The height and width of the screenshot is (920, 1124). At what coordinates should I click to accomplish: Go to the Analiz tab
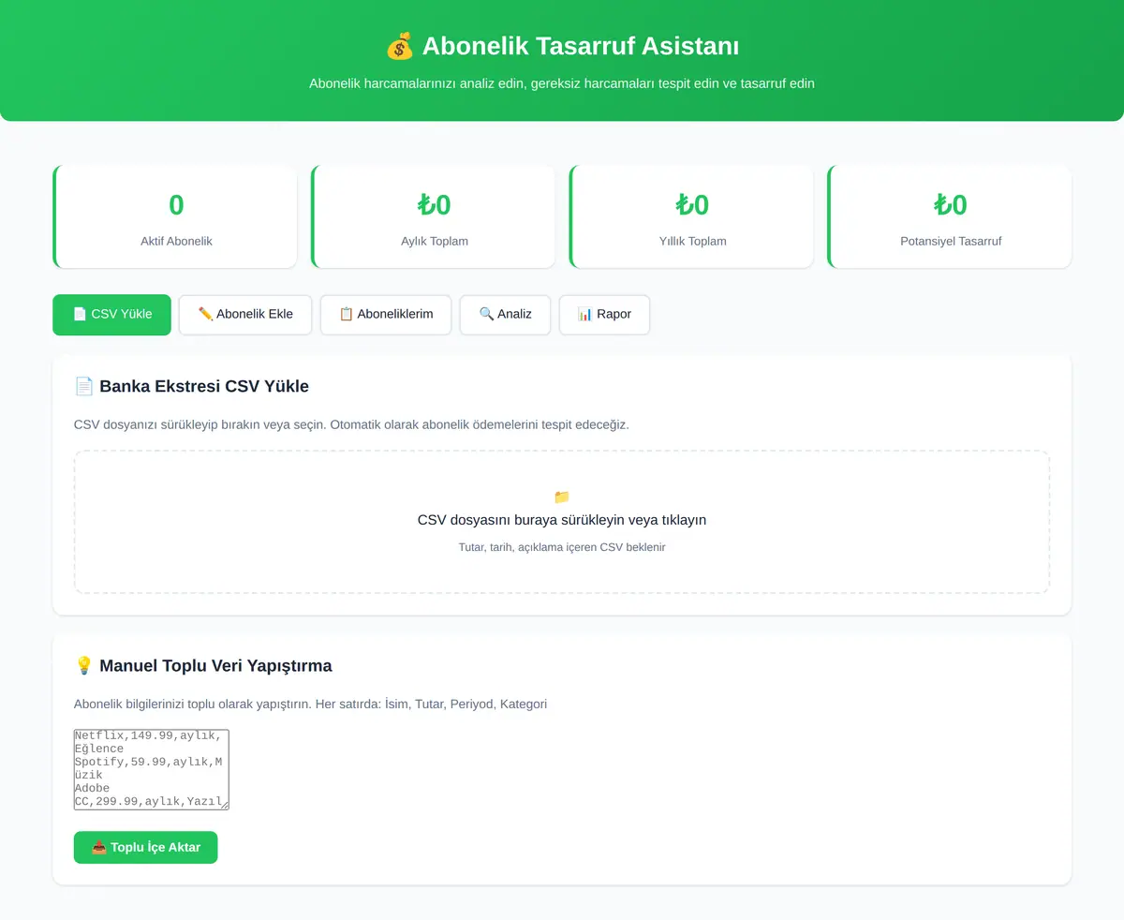pos(505,315)
